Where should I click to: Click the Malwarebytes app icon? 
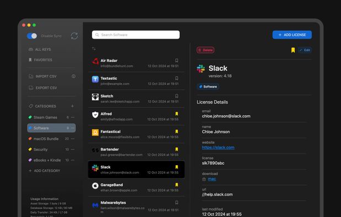(x=95, y=205)
